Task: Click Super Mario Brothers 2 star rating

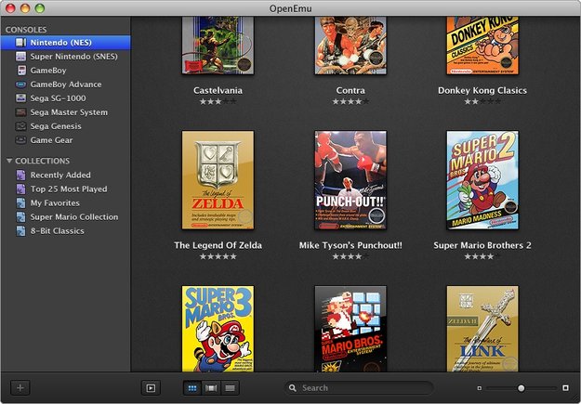Action: 482,256
